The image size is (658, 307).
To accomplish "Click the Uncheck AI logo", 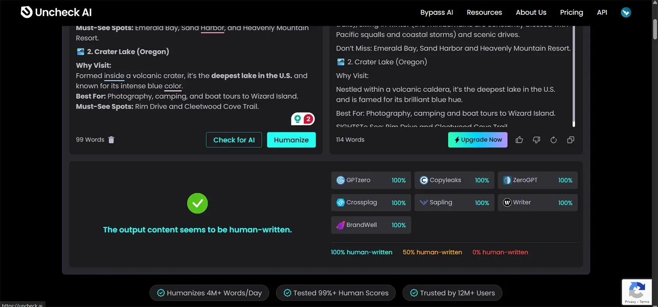I will click(x=56, y=12).
